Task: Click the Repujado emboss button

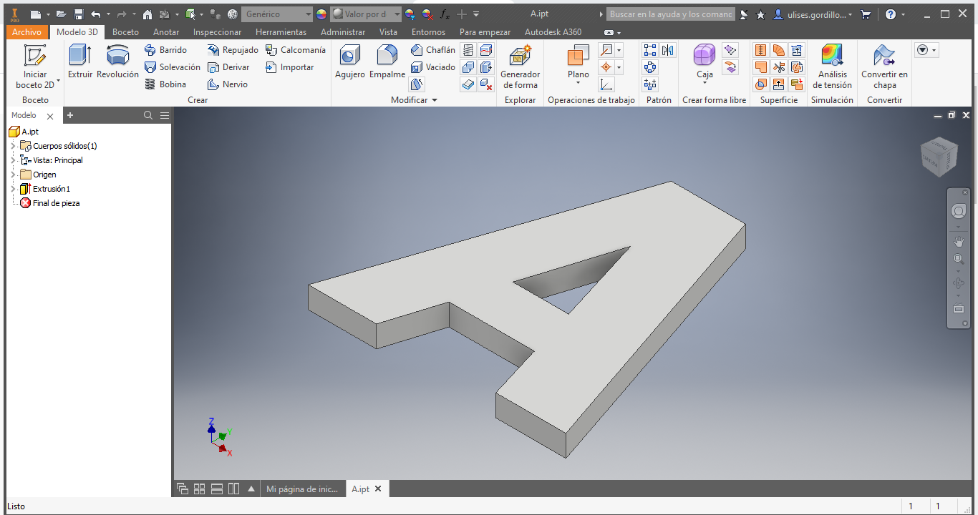Action: click(x=233, y=50)
